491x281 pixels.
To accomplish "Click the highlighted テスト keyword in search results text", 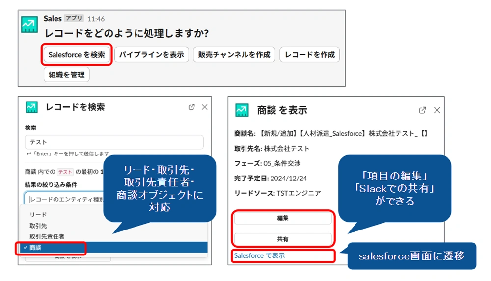I will point(65,172).
